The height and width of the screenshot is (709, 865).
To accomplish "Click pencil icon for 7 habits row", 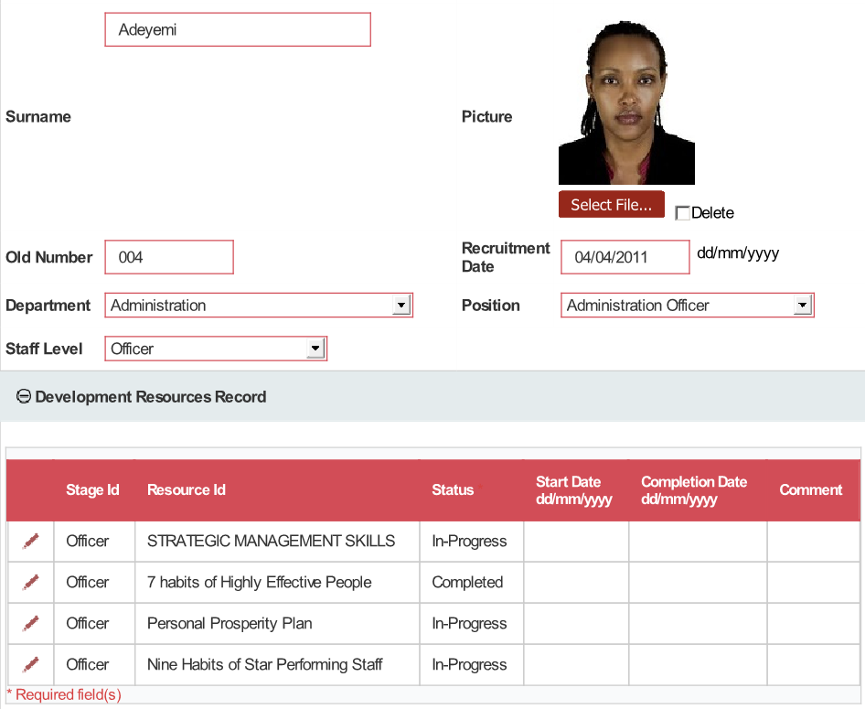I will coord(31,583).
